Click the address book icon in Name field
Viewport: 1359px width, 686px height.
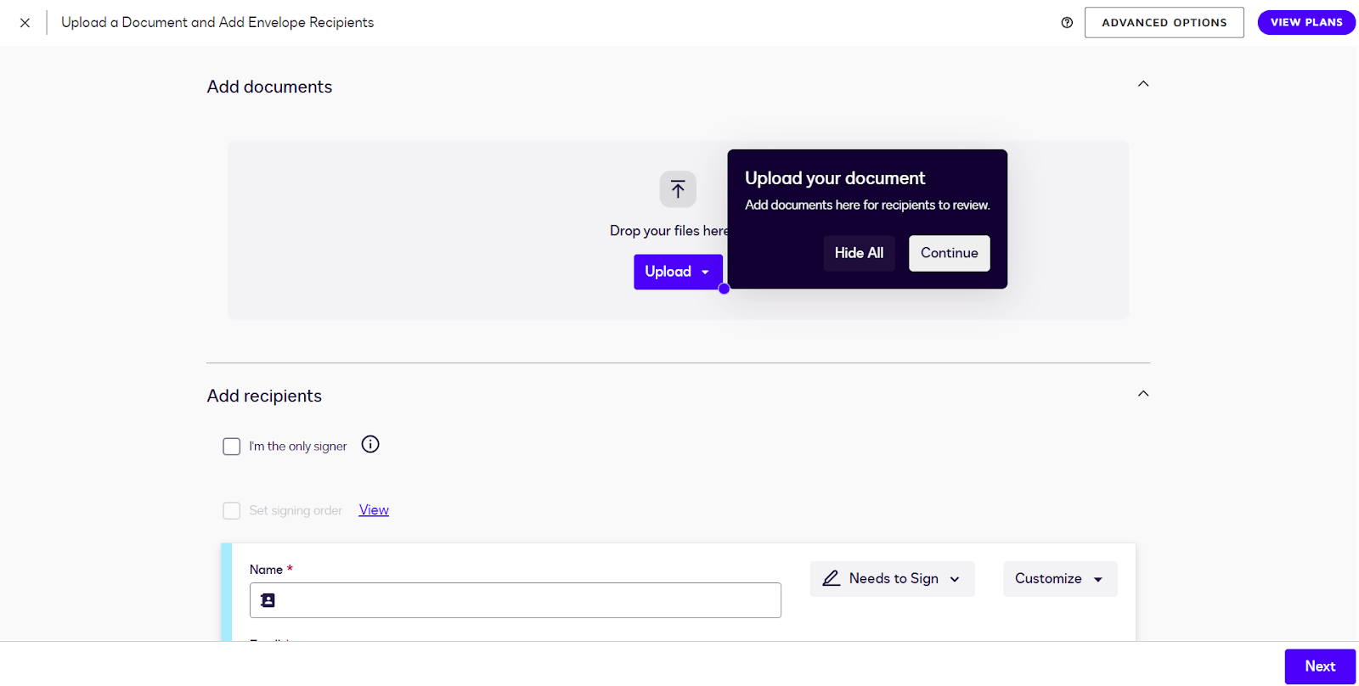point(268,600)
